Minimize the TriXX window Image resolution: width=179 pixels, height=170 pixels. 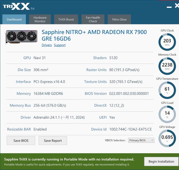[x=169, y=7]
